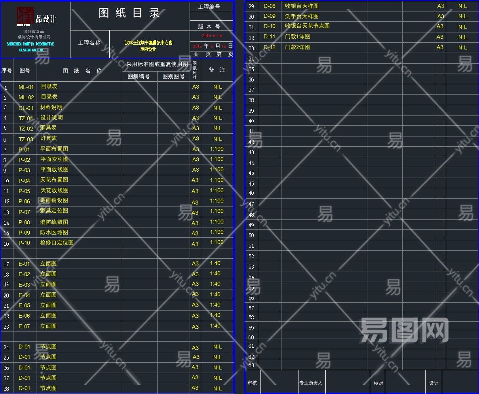Select elevation drawing number E-07
The image size is (479, 394).
coord(24,326)
